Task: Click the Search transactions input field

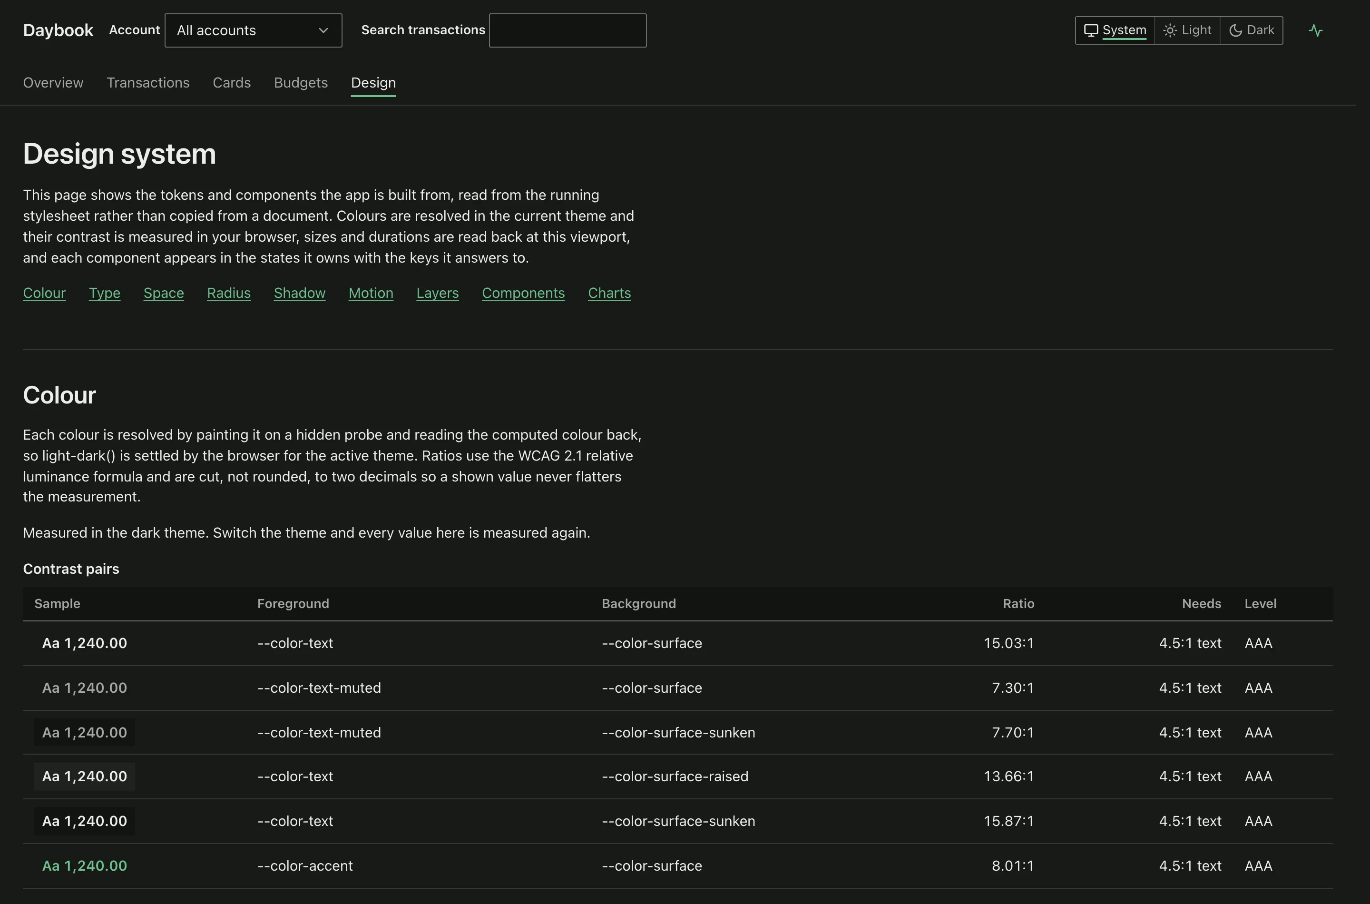Action: 568,30
